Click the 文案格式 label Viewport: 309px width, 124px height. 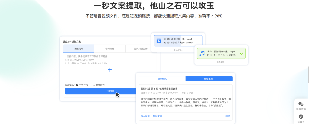70,85
